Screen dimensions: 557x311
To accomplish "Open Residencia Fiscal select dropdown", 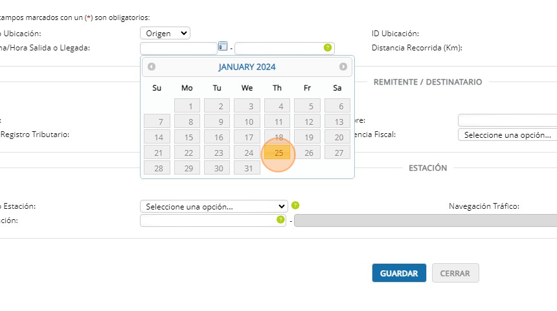I will [507, 134].
